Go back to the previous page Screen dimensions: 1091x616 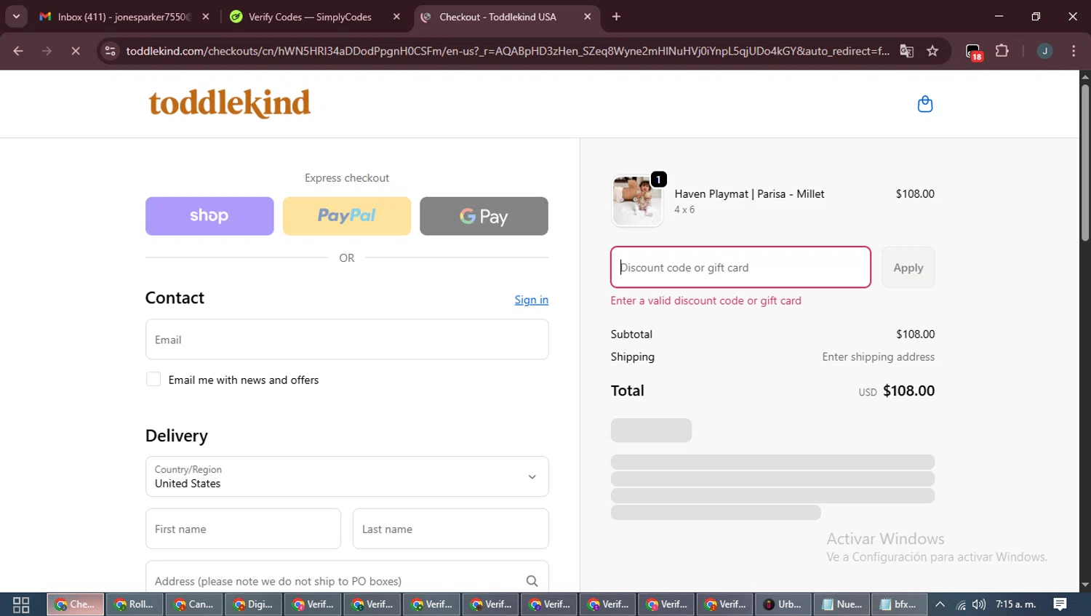(x=18, y=51)
